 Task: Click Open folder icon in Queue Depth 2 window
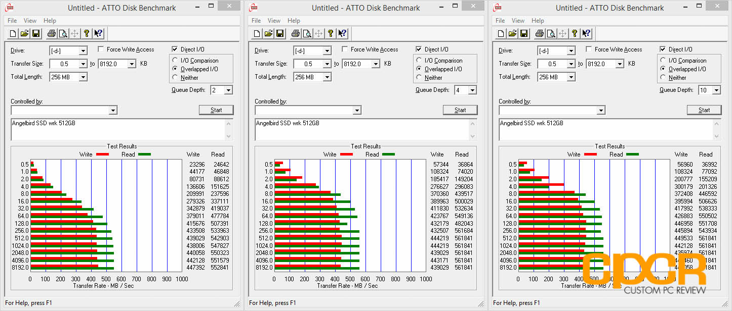pos(24,34)
